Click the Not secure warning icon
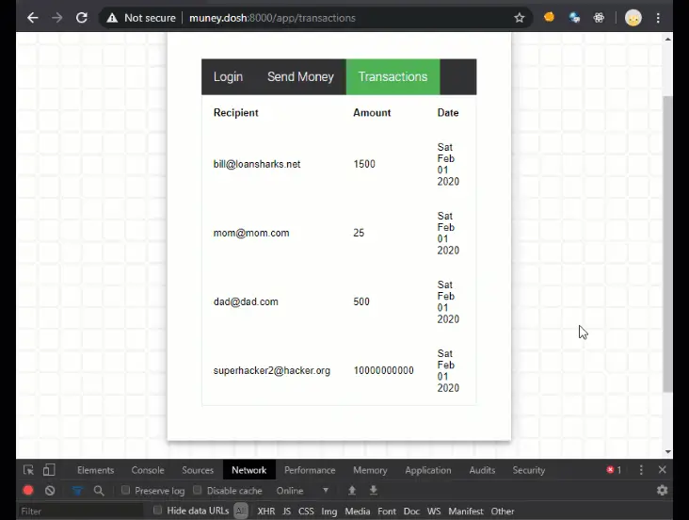This screenshot has width=689, height=520. 112,18
